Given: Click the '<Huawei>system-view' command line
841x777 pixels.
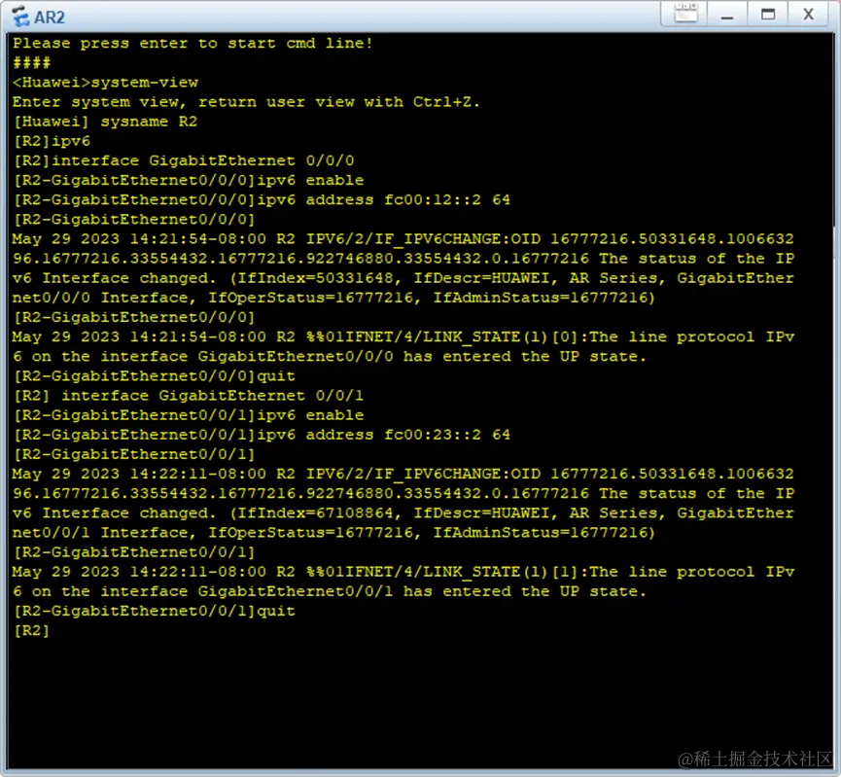Looking at the screenshot, I should pos(106,83).
